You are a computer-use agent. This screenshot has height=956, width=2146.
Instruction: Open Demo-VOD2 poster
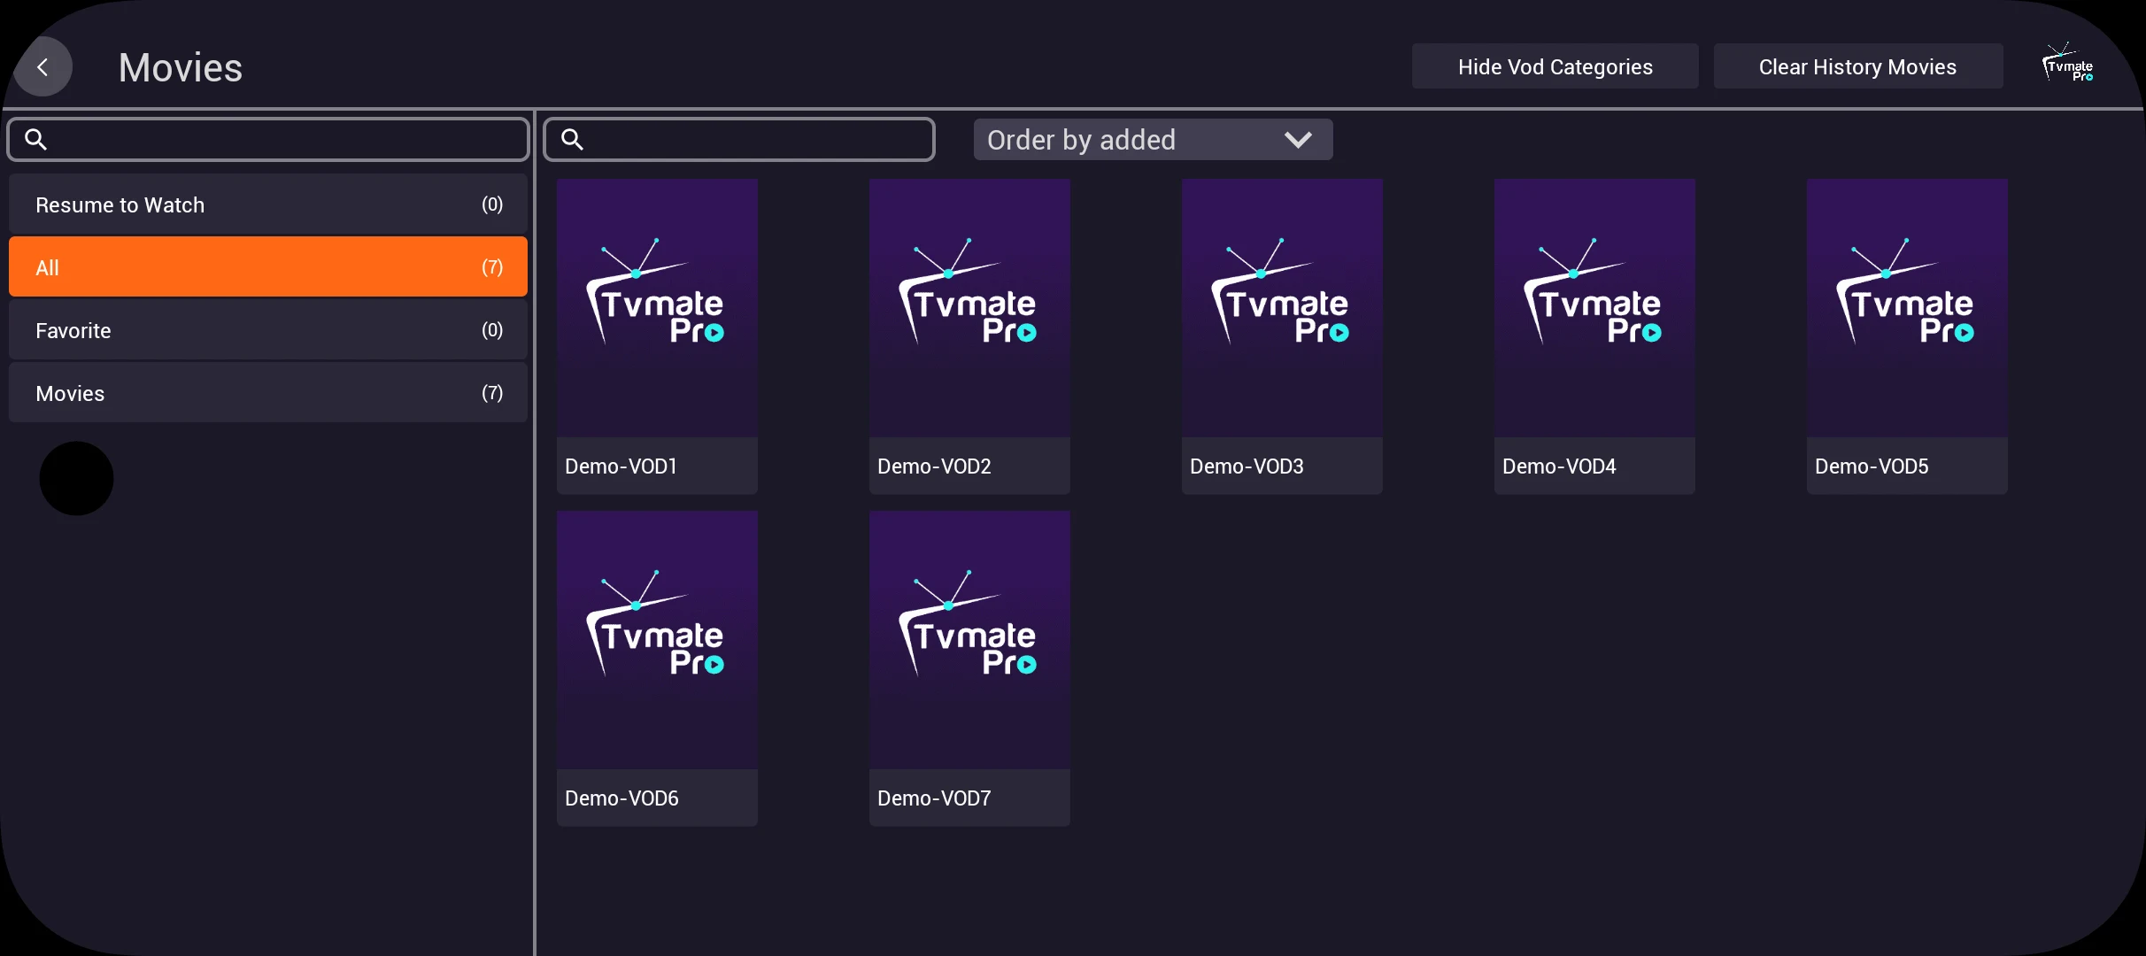point(969,308)
